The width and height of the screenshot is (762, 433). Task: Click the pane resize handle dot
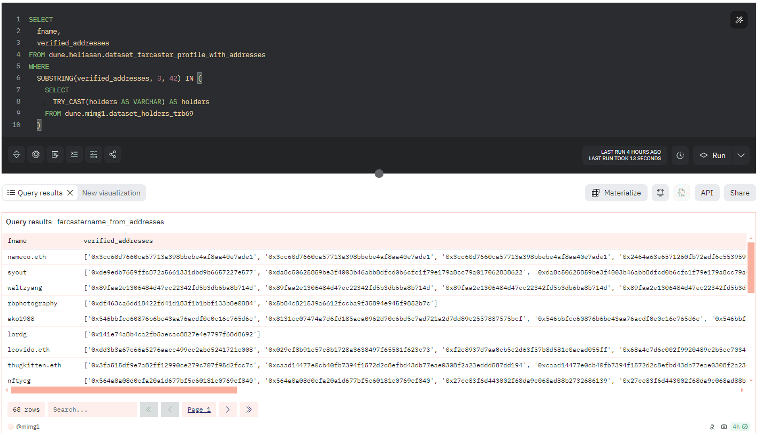(x=379, y=174)
